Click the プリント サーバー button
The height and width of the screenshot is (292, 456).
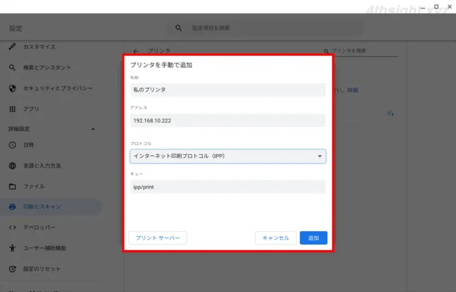pyautogui.click(x=158, y=238)
